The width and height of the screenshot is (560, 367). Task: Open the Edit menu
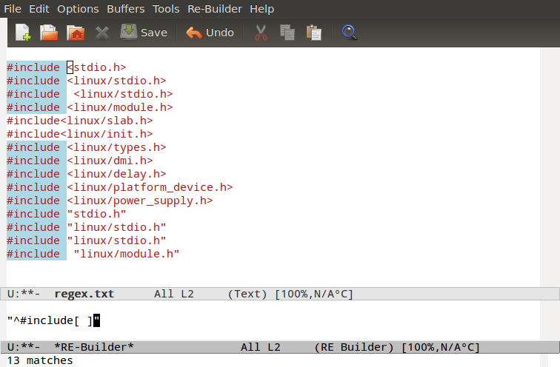point(39,9)
